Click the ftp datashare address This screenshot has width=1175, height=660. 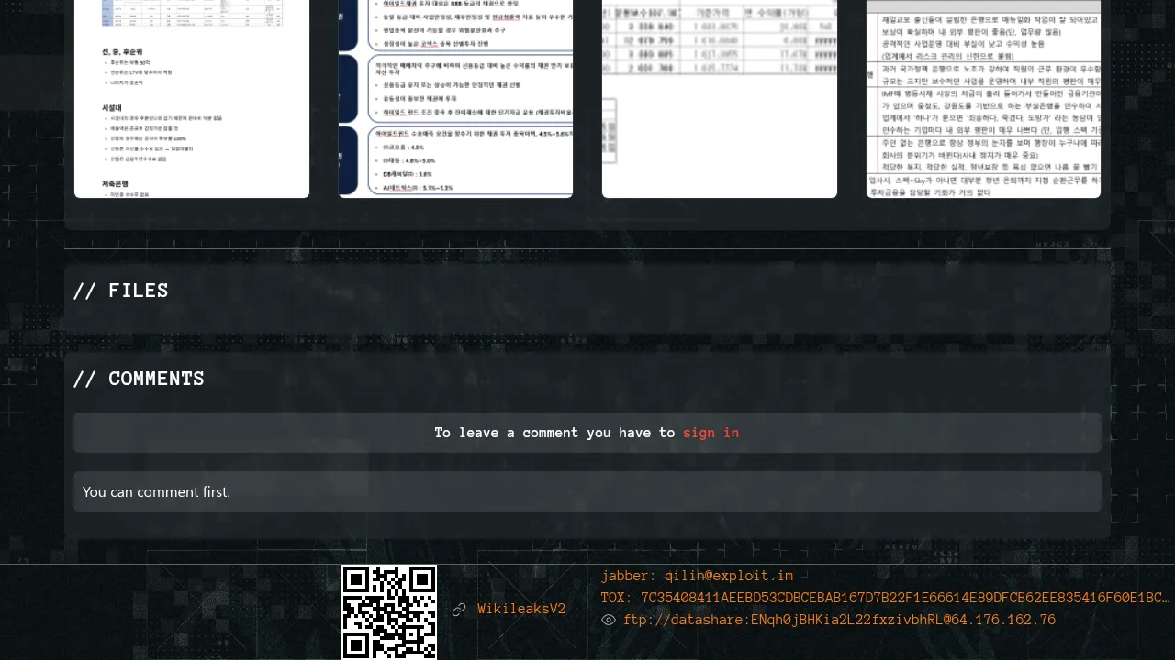click(x=839, y=620)
